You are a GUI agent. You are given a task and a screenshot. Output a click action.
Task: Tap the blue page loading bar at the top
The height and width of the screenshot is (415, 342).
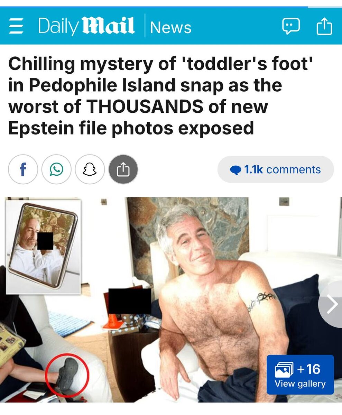[x=154, y=7]
